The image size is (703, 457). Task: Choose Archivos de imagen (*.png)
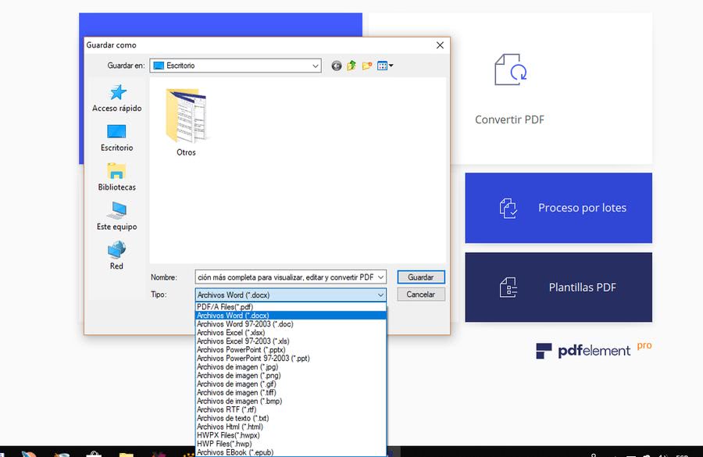click(x=291, y=375)
